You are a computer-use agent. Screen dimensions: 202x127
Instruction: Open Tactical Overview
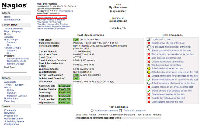coord(14,29)
